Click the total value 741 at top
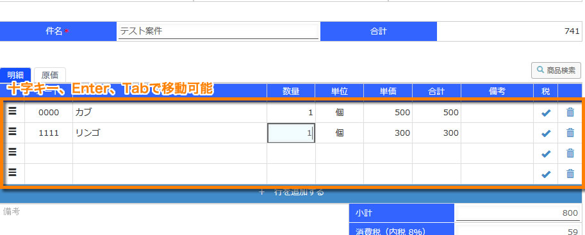This screenshot has height=235, width=585. (x=509, y=31)
